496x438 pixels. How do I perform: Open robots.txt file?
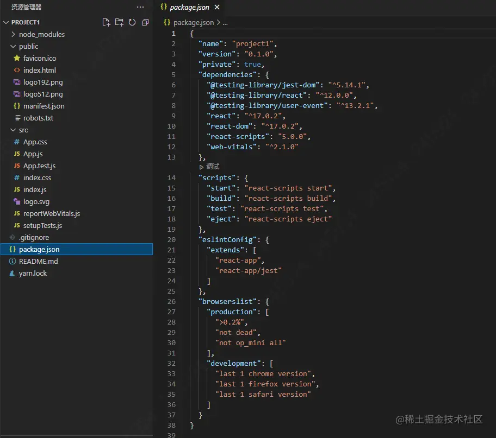point(38,118)
